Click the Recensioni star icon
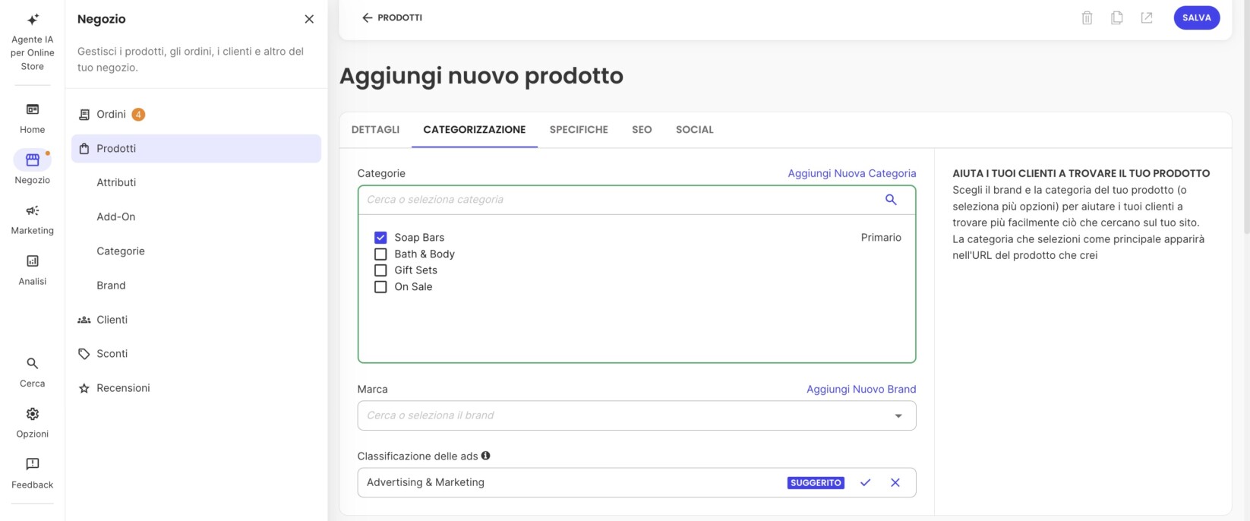This screenshot has width=1250, height=521. pos(84,388)
